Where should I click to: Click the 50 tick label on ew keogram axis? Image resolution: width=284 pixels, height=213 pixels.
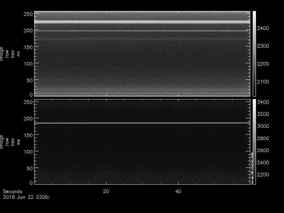[30, 168]
